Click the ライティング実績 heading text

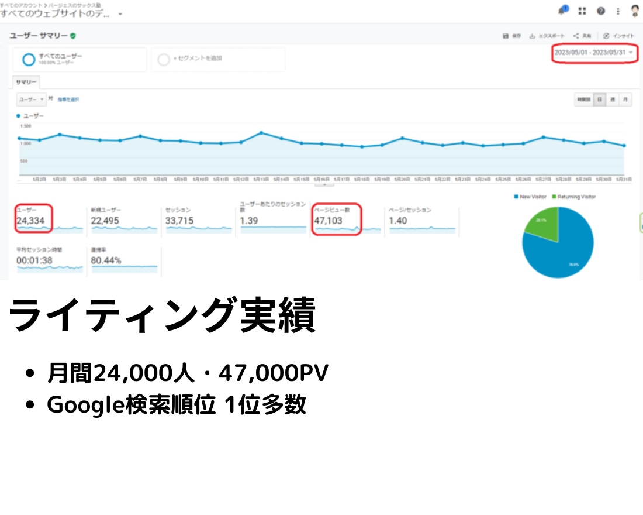[x=162, y=315]
